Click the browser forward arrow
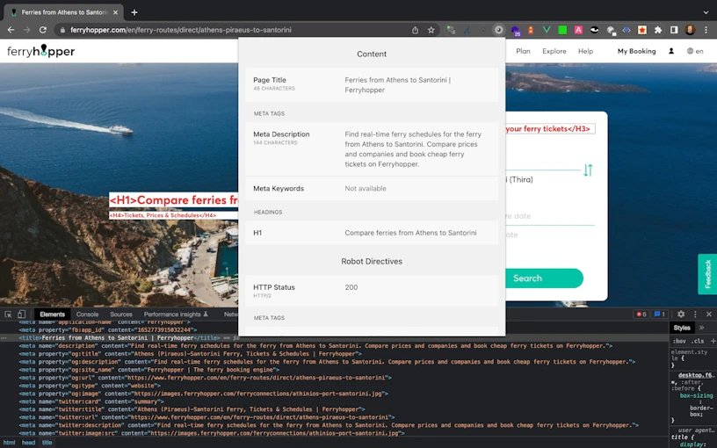This screenshot has height=448, width=717. 27,30
